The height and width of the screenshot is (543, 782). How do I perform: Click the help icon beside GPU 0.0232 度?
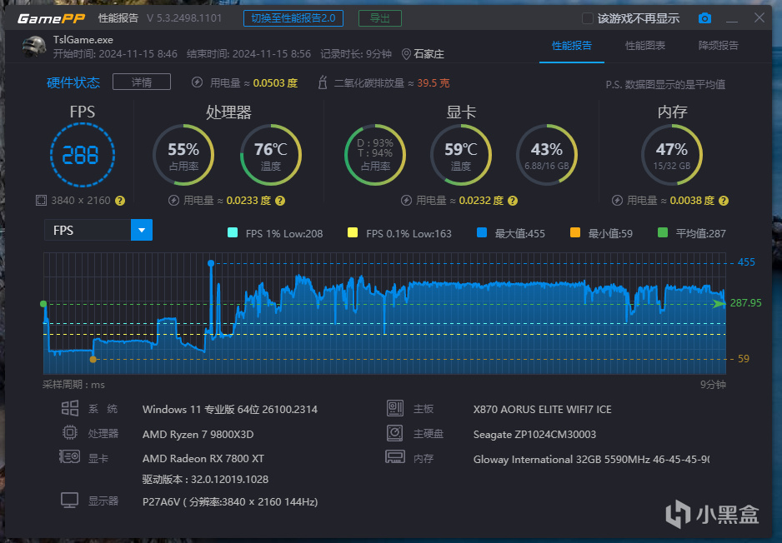pos(513,201)
